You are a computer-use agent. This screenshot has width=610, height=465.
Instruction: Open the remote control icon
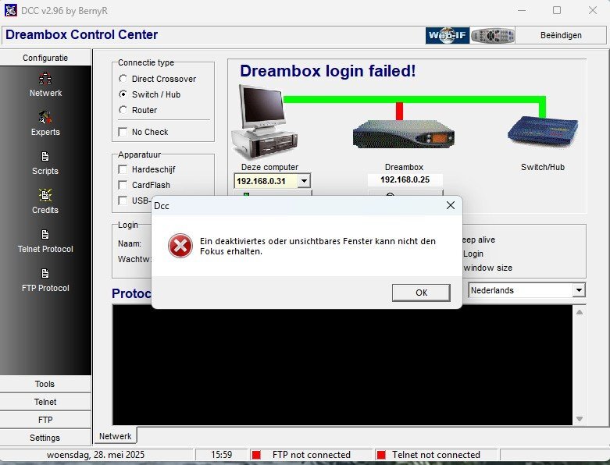(x=493, y=35)
